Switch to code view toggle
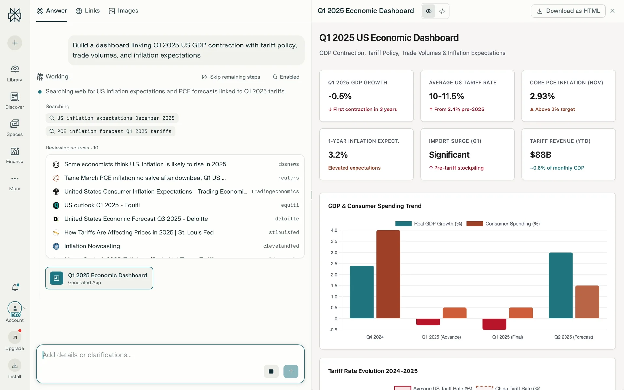624x390 pixels. click(x=442, y=11)
